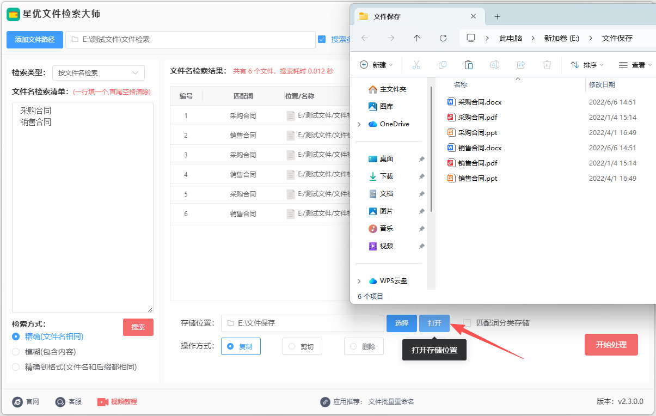Viewport: 656px width, 416px height.
Task: Click the Paste icon in Explorer toolbar
Action: [469, 65]
